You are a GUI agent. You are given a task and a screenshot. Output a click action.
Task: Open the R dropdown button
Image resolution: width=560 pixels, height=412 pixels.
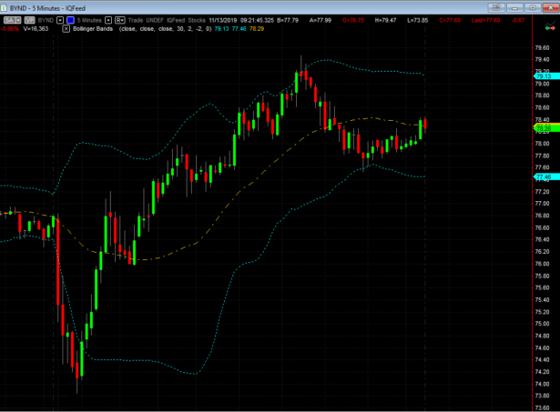click(x=119, y=18)
